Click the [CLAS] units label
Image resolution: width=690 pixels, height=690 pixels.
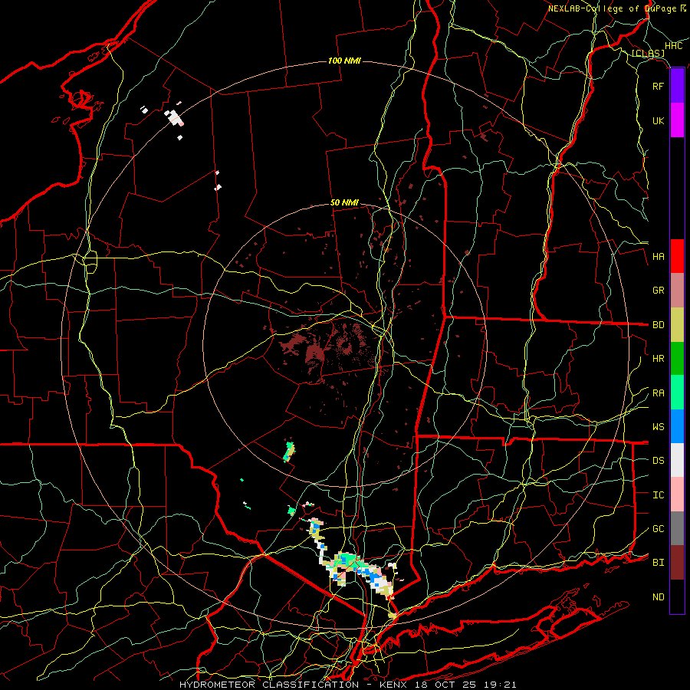(648, 54)
